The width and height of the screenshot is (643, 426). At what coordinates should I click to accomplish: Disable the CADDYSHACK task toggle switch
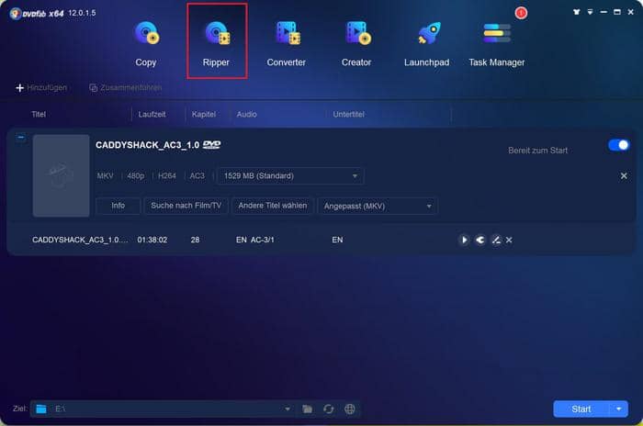point(618,145)
